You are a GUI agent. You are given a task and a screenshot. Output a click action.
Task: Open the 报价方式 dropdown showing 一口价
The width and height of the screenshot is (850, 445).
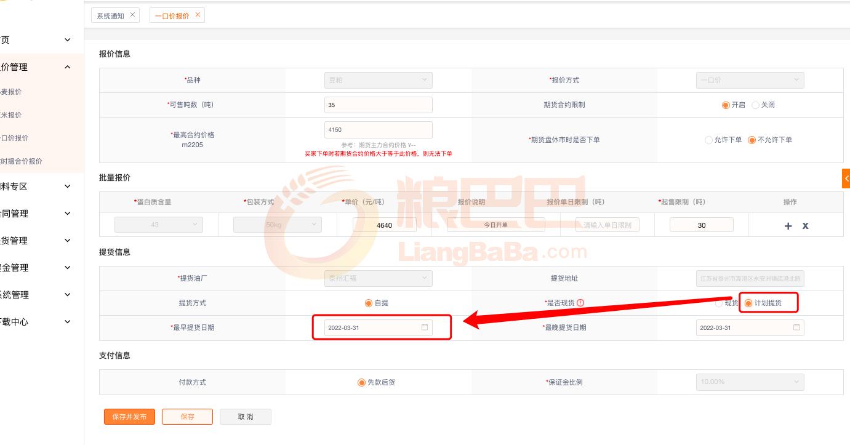tap(750, 80)
